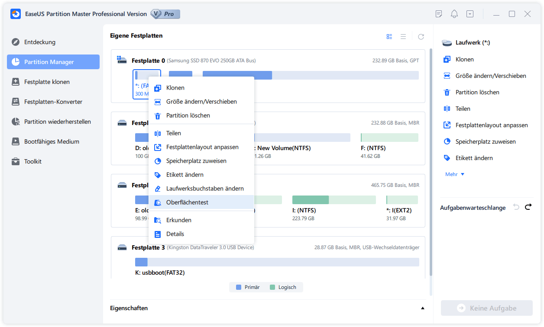The width and height of the screenshot is (544, 327).
Task: Click the Aufgabenwarteschlange heading
Action: [x=473, y=208]
